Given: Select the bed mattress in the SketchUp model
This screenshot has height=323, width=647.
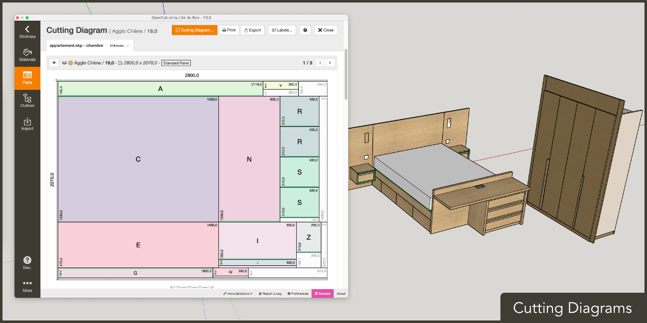Looking at the screenshot, I should coord(435,169).
